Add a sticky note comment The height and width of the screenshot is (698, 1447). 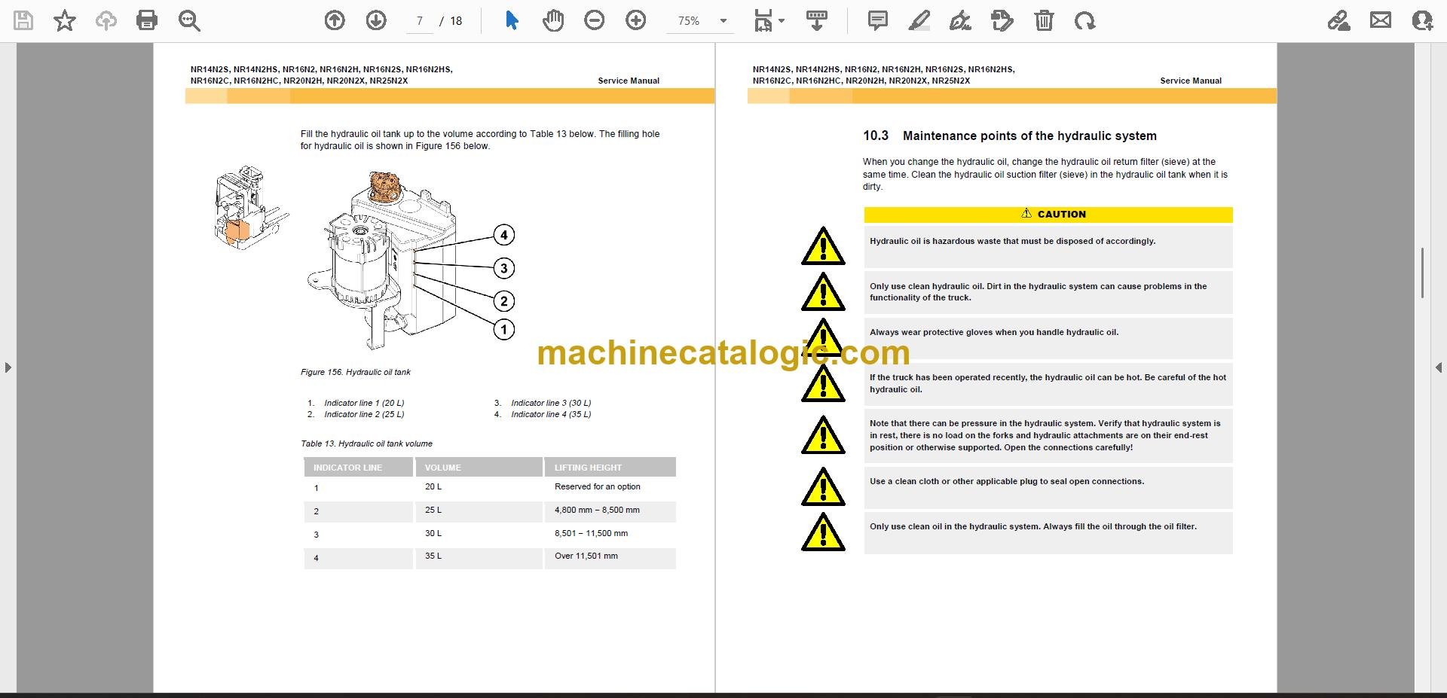(x=878, y=20)
